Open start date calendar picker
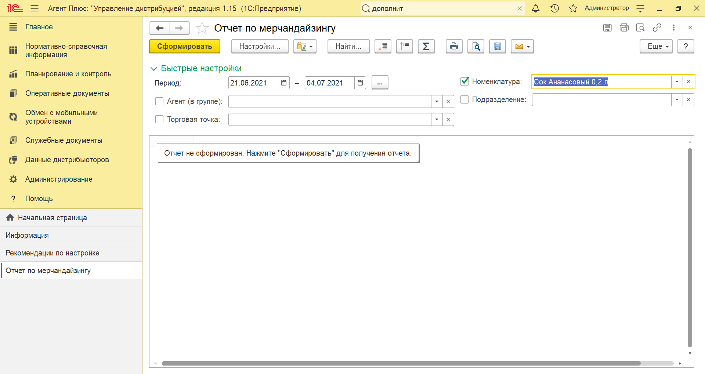The width and height of the screenshot is (705, 374). (x=284, y=83)
